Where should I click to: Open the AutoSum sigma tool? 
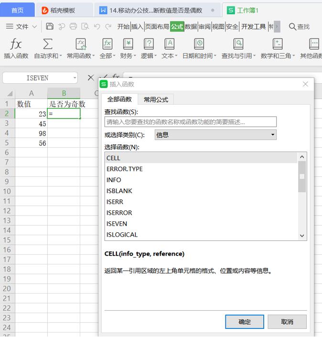tap(48, 44)
